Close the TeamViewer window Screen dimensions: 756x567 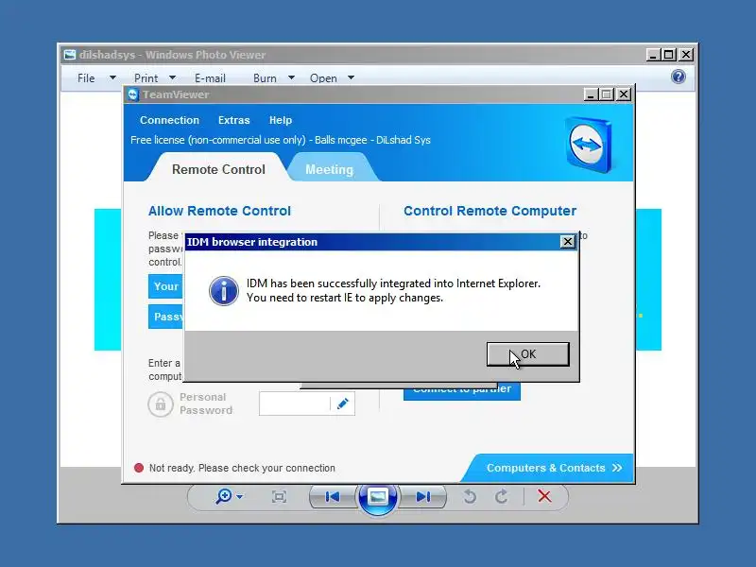point(624,94)
